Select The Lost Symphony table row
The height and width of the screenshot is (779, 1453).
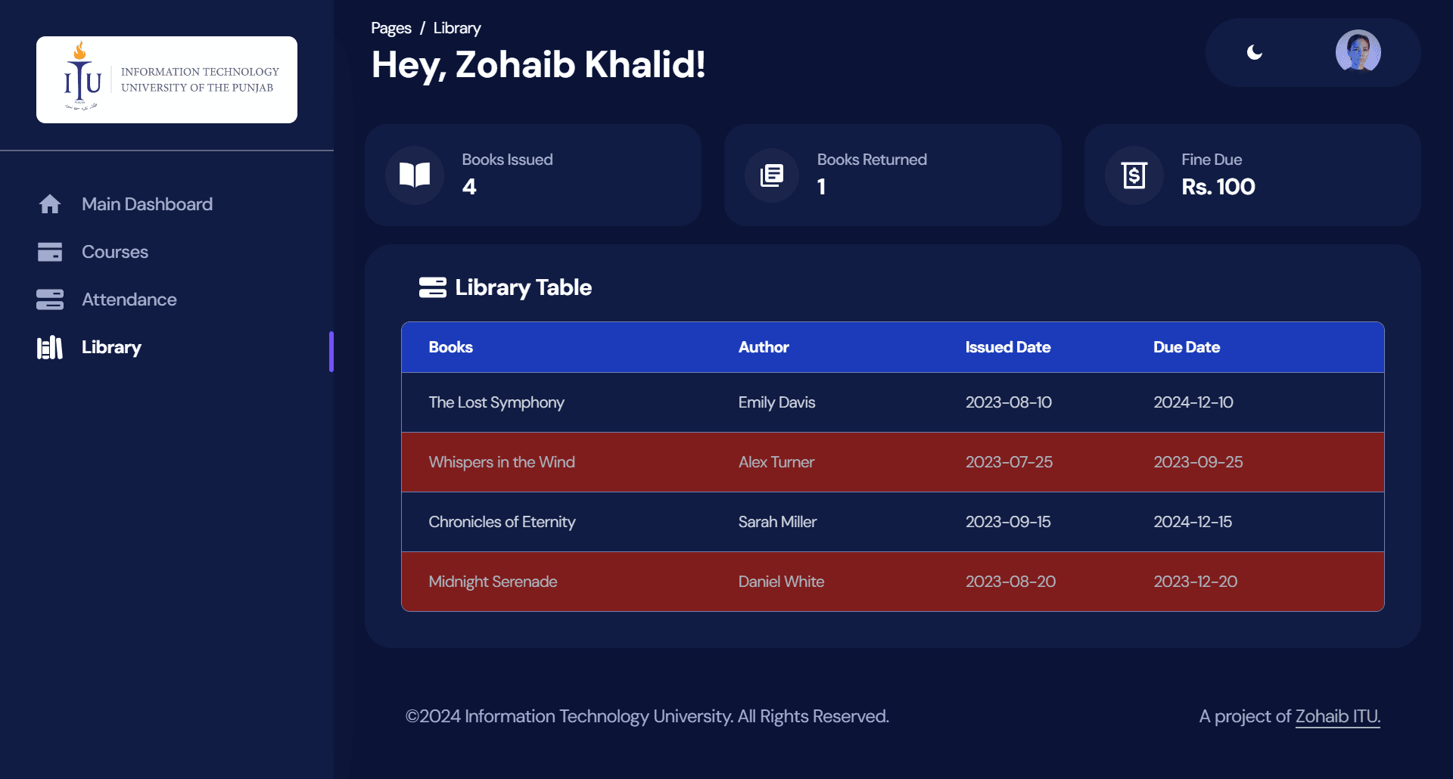pos(893,402)
